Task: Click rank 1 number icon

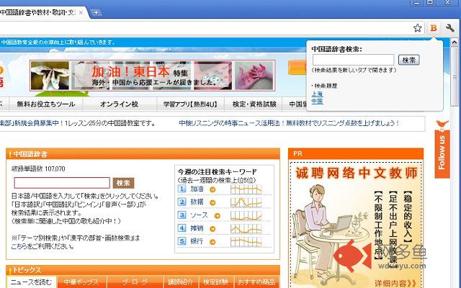Action: [182, 189]
